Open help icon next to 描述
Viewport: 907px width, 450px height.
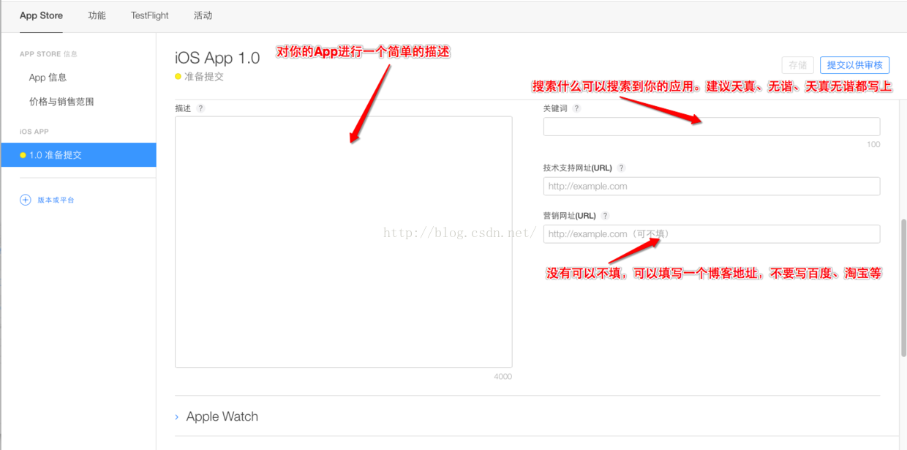[200, 108]
